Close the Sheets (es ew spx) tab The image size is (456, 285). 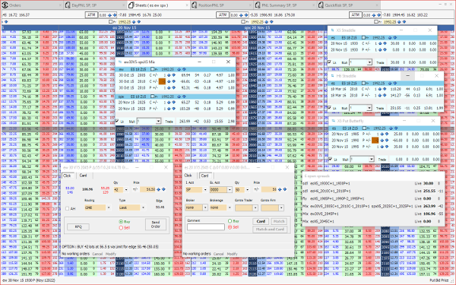click(187, 5)
